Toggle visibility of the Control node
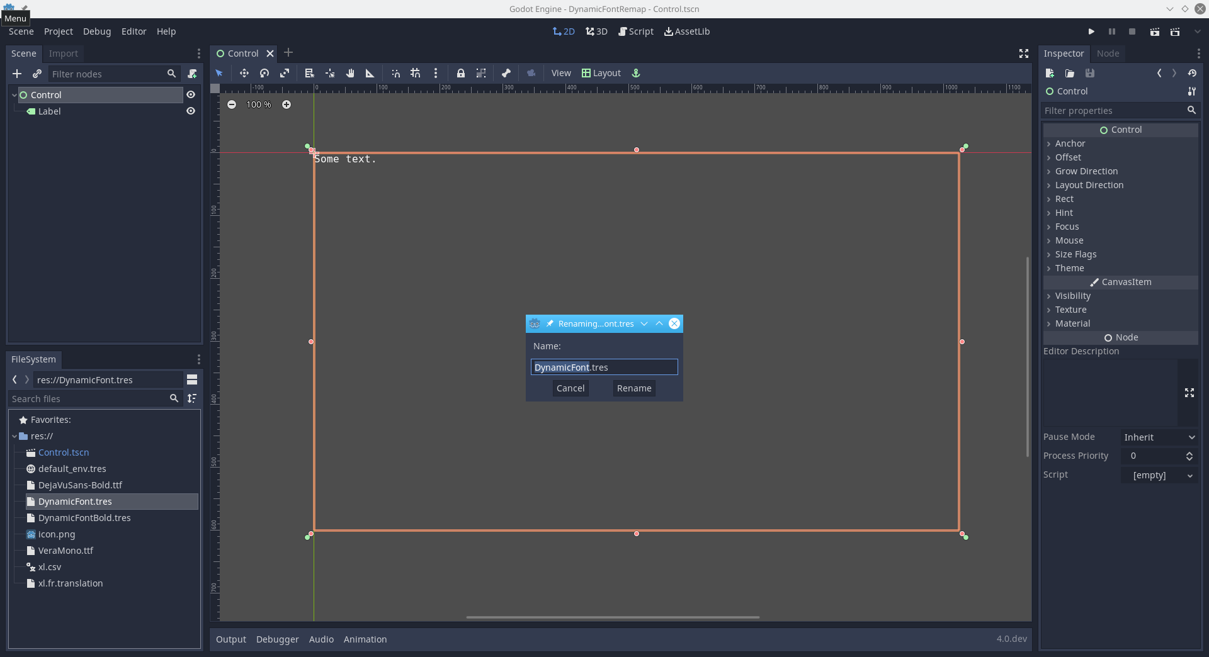 [x=191, y=94]
